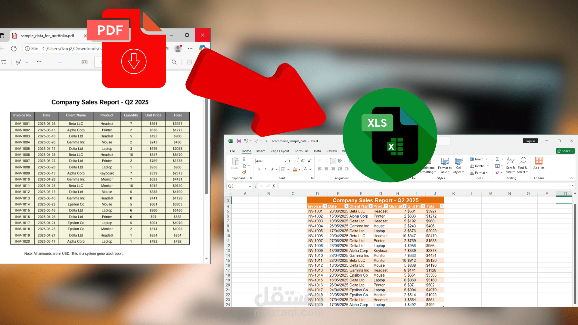Collapse the Excel ribbon with chevron
Image resolution: width=578 pixels, height=325 pixels.
point(571,178)
